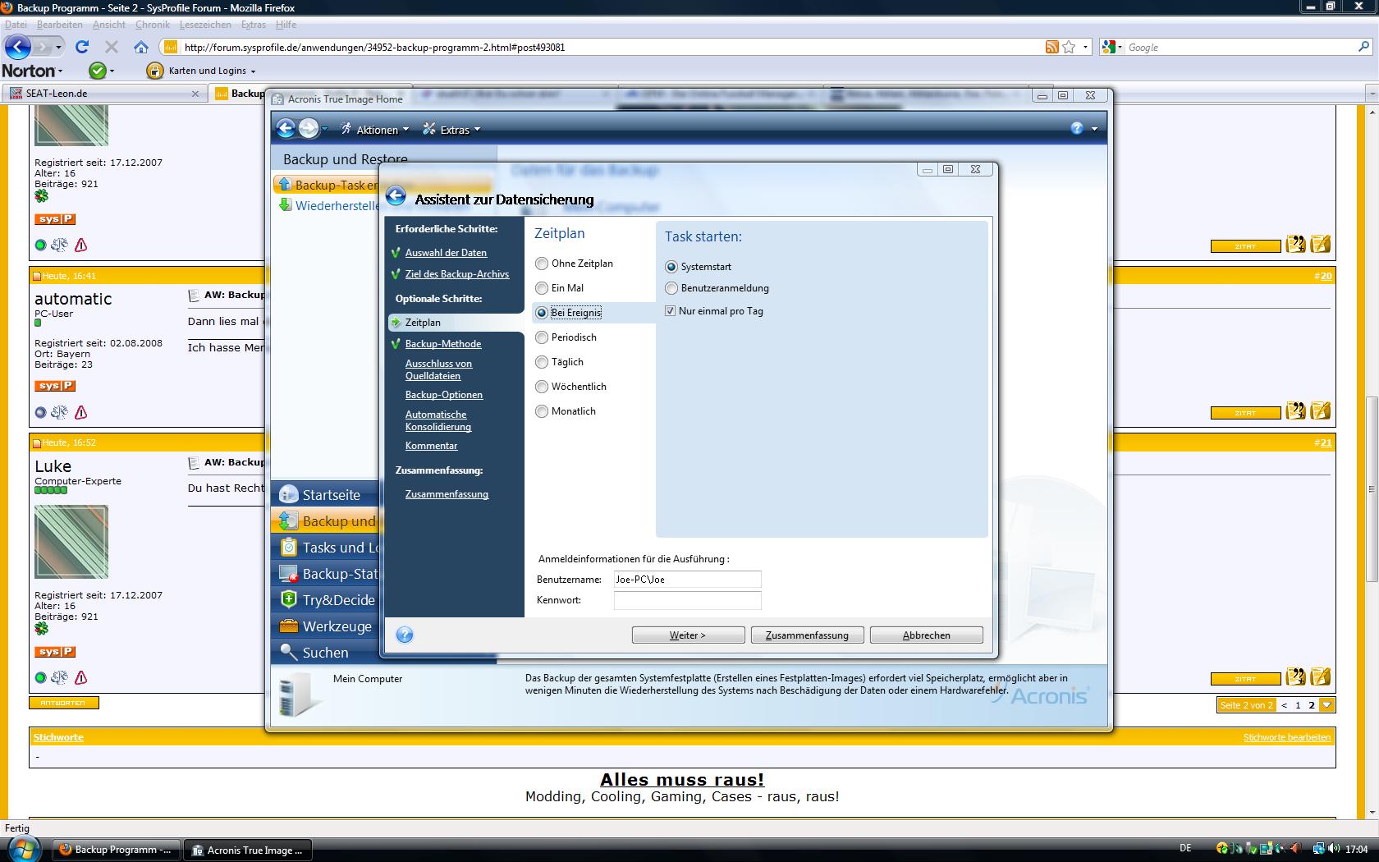Select Wöchentlich schedule option

542,387
